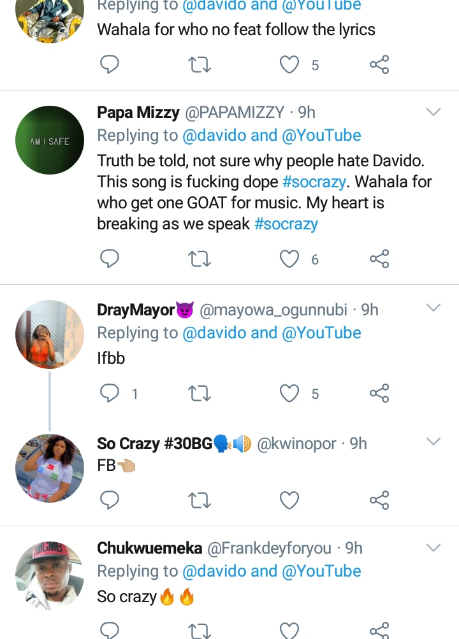Image resolution: width=459 pixels, height=639 pixels.
Task: Reply to Papa Mizzy's tweet
Action: (110, 259)
